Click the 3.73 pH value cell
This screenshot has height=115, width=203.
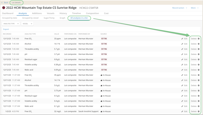tap(58, 91)
